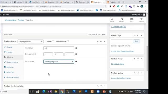This screenshot has height=94, width=168.
Task: Bookmark this page with the star icon
Action: [106, 6]
